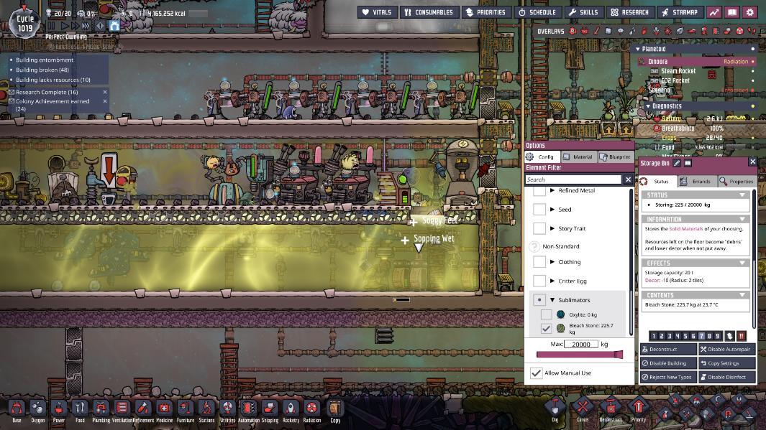Toggle the Refined Metal checkbox
Screen dimensions: 766x430
(539, 191)
